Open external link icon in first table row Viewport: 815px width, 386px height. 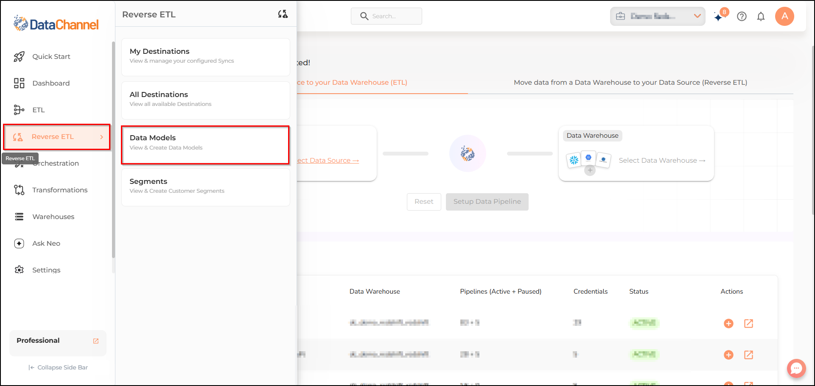[x=749, y=324]
